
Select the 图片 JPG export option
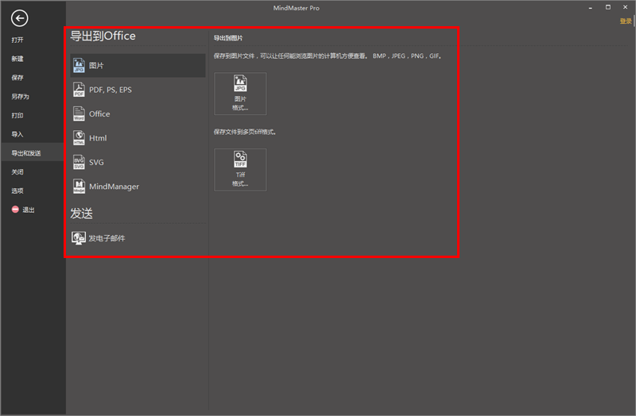tap(95, 66)
